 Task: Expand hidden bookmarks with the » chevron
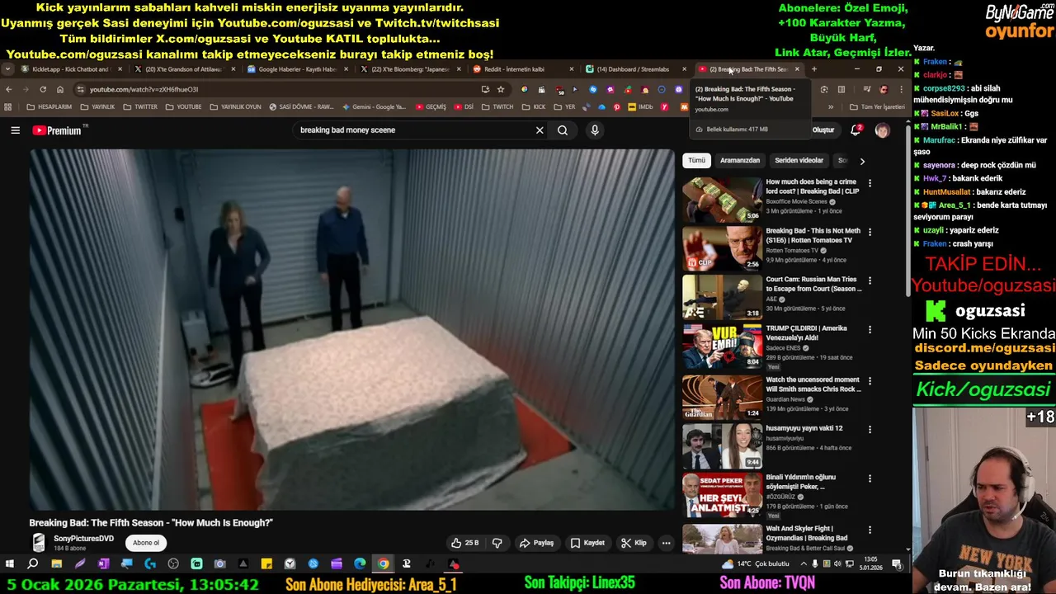[x=831, y=106]
